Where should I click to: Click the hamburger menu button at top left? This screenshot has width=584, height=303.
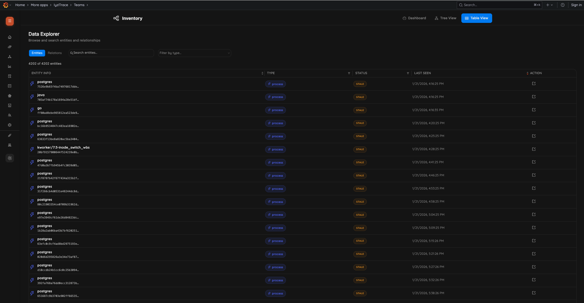coord(9,21)
